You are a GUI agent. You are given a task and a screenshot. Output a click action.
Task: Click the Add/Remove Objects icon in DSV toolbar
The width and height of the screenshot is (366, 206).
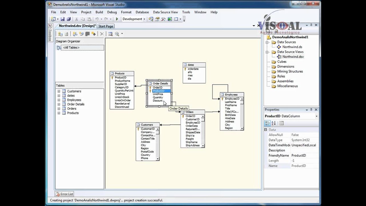pos(60,34)
